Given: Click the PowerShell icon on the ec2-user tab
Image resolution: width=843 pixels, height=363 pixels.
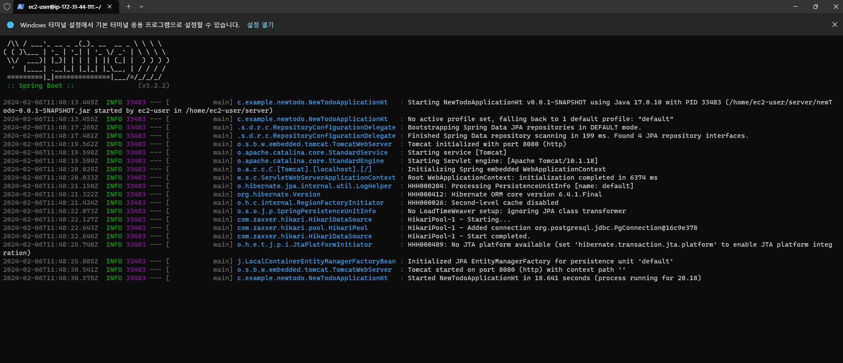Looking at the screenshot, I should [21, 7].
